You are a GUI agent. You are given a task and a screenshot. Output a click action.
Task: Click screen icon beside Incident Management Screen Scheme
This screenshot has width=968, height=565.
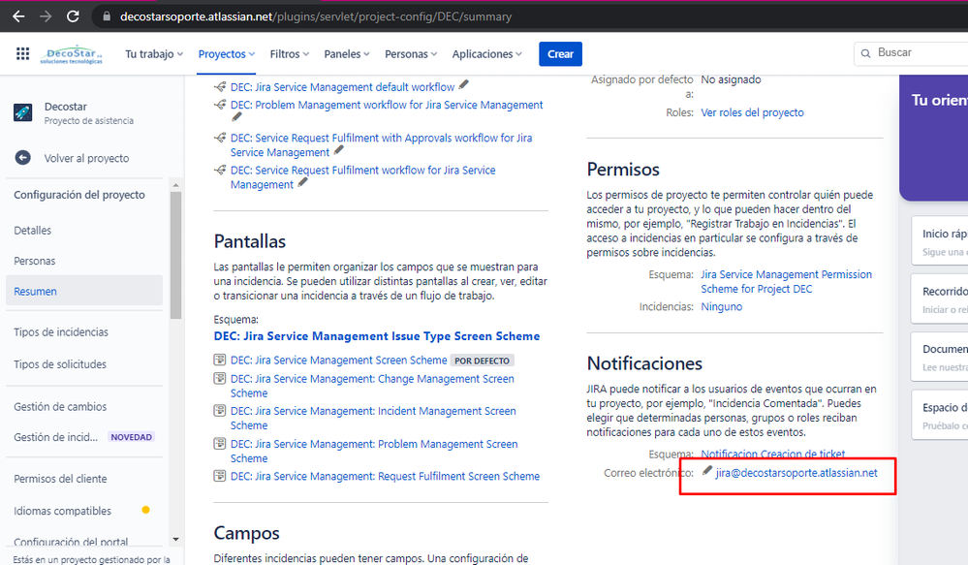point(219,410)
